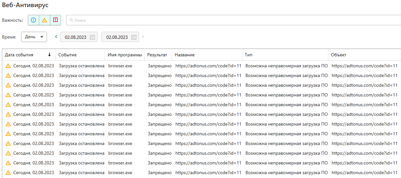This screenshot has height=178, width=401.
Task: Toggle the warning importance filter
Action: pyautogui.click(x=44, y=20)
